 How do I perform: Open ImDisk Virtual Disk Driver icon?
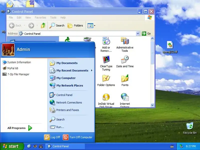pyautogui.click(x=106, y=100)
